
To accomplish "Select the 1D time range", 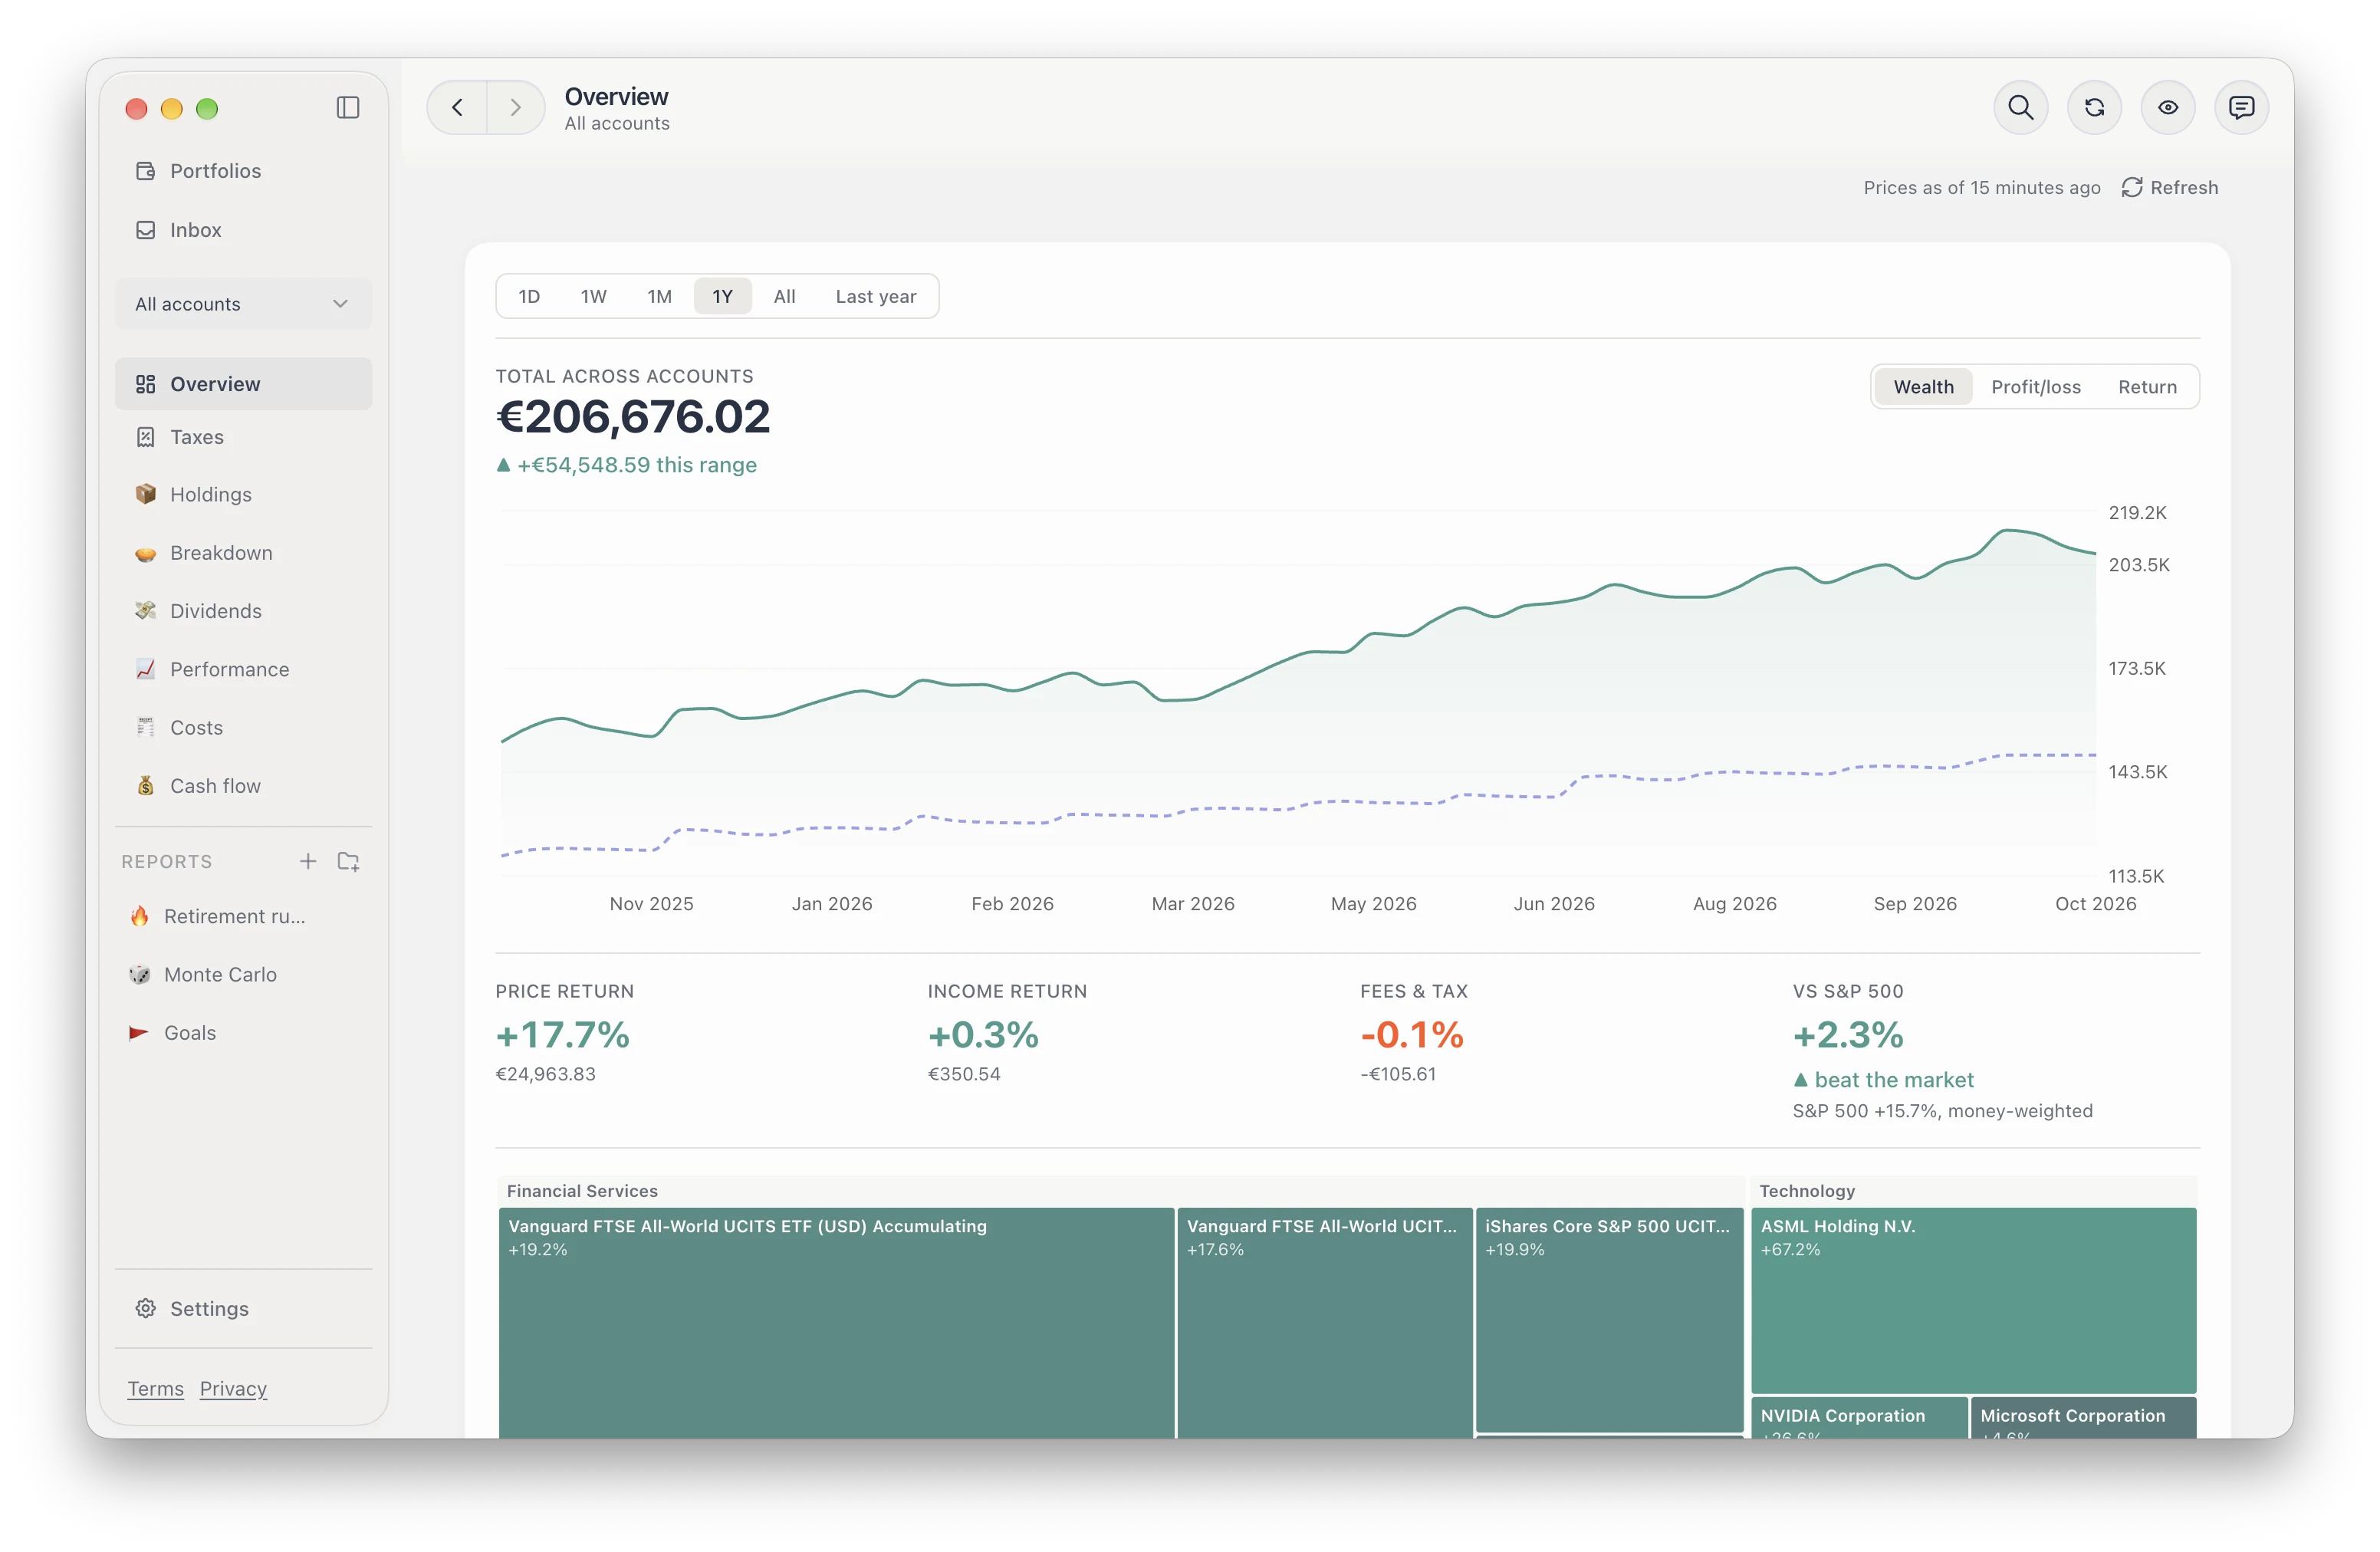I will (x=529, y=297).
